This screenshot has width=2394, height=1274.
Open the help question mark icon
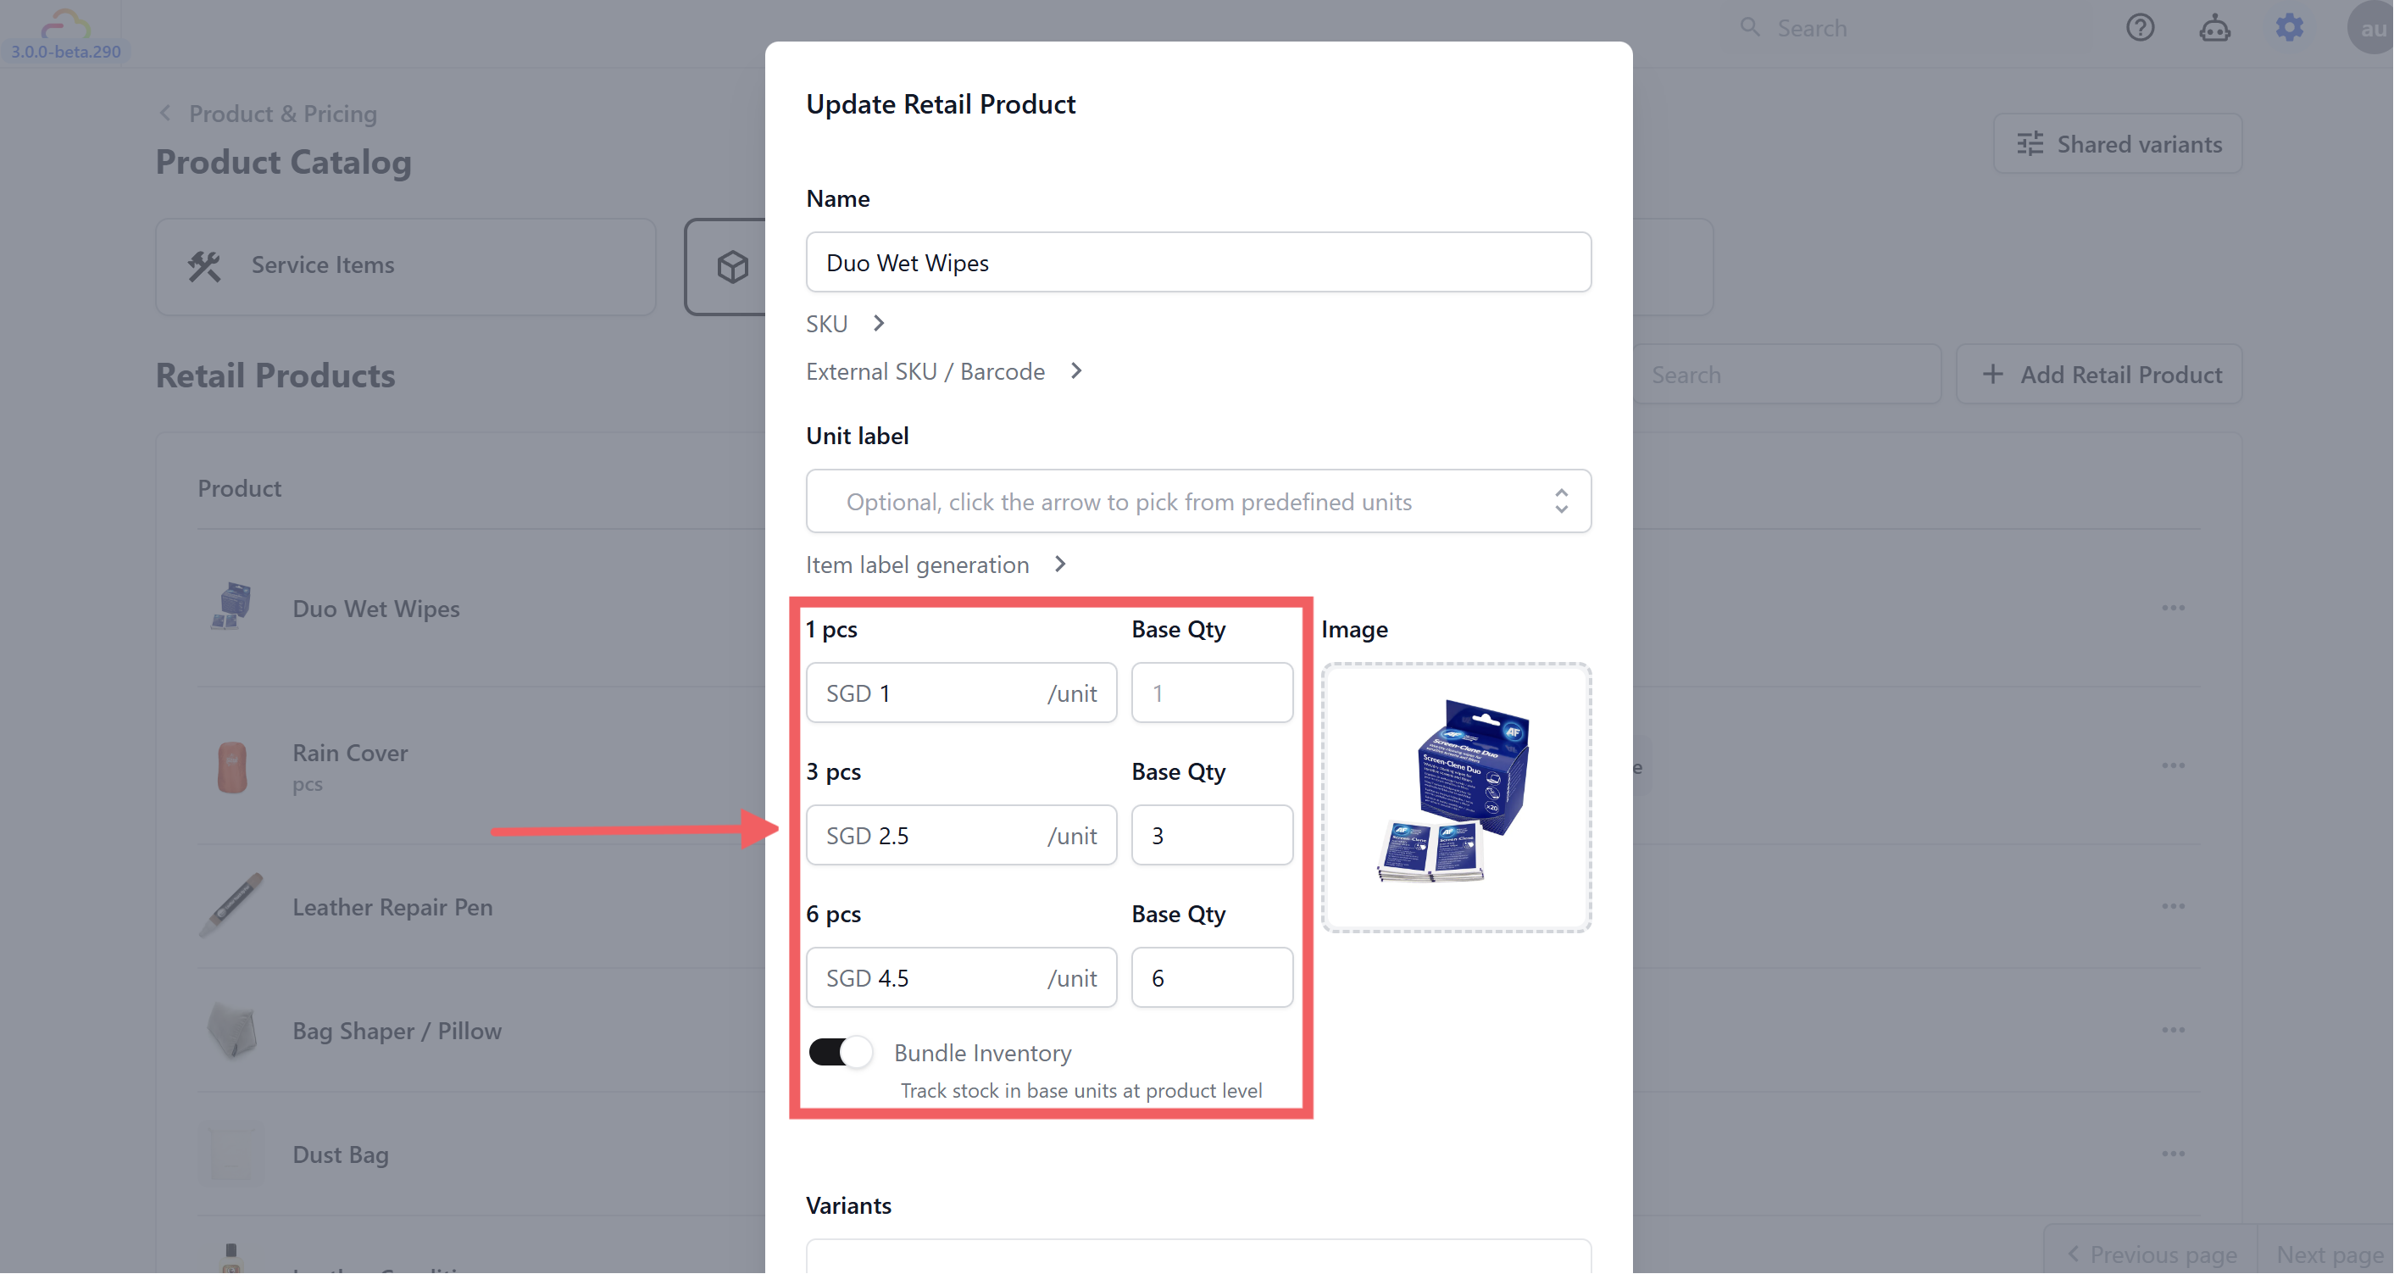pos(2140,28)
